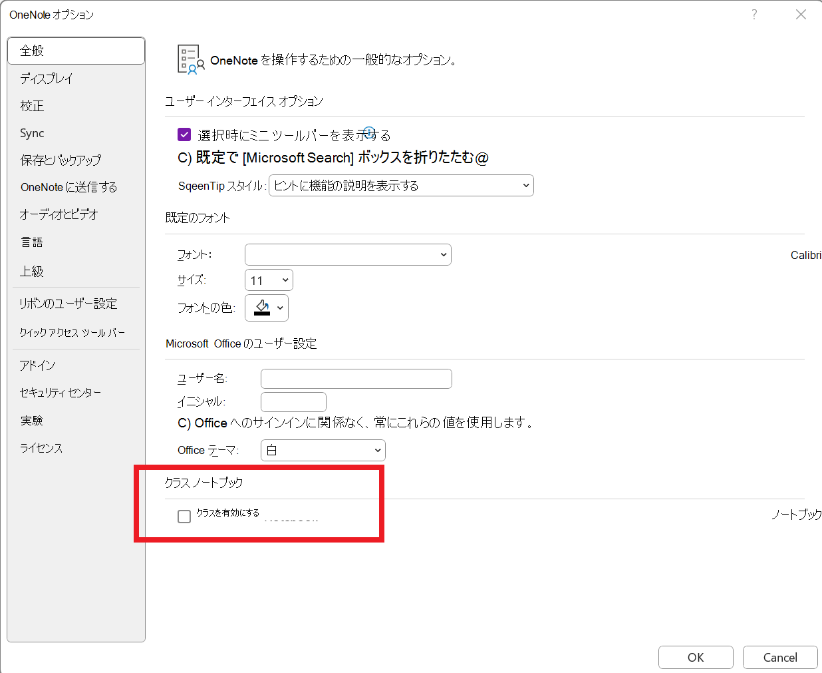822x673 pixels.
Task: Click the always use these values option text
Action: (x=356, y=423)
